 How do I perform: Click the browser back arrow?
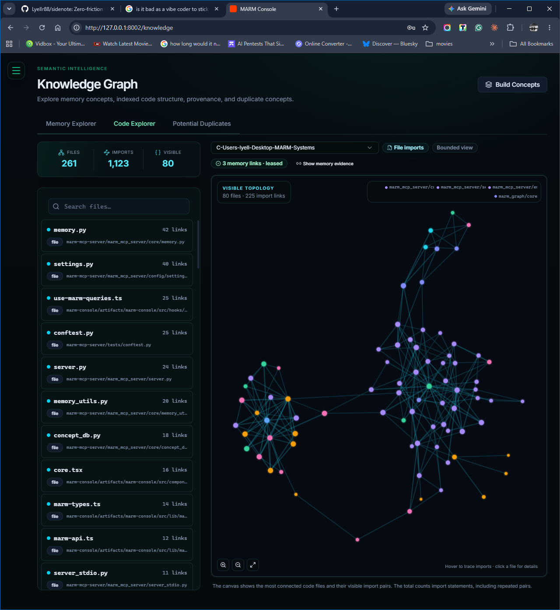[x=10, y=28]
